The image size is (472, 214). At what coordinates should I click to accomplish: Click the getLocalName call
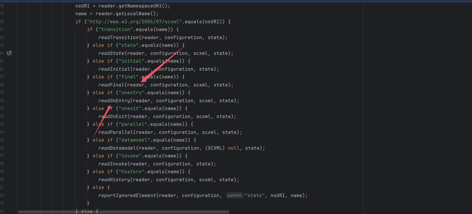133,14
